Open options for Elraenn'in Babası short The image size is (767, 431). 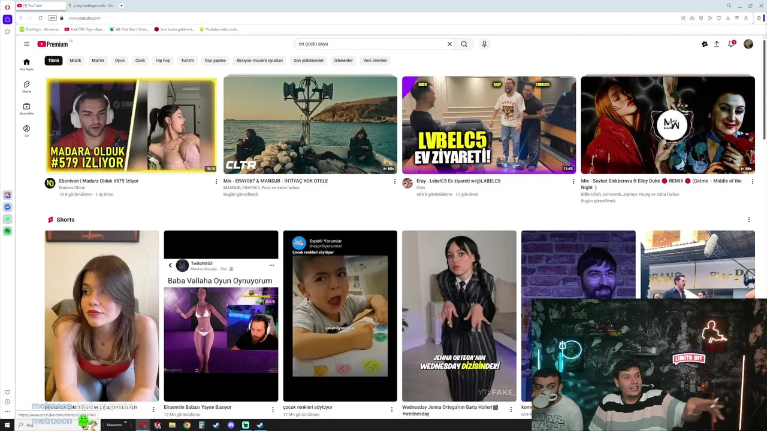click(273, 409)
